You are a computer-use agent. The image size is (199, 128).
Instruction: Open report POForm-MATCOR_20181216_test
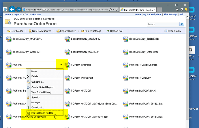click(89, 117)
